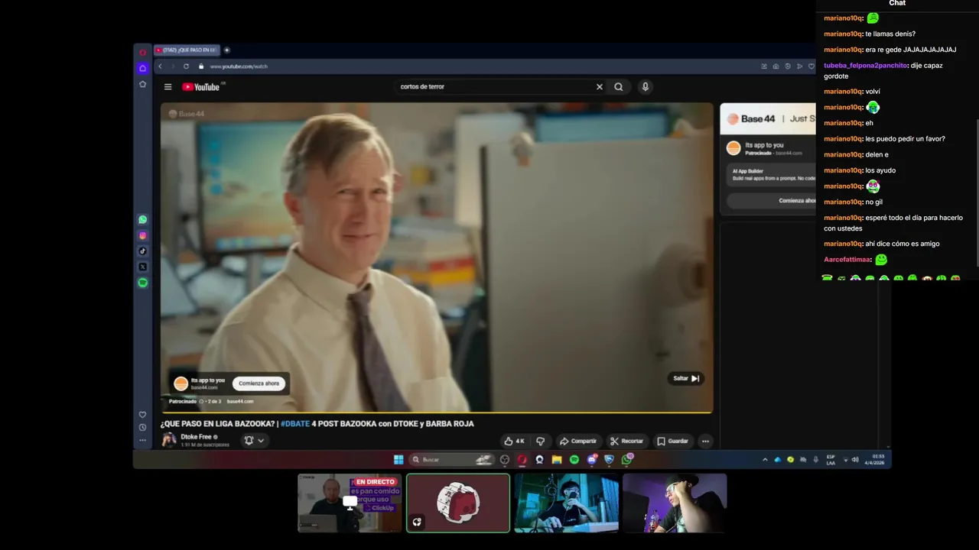Select the green-lit streamer webcam tile
This screenshot has height=550, width=979.
(566, 503)
